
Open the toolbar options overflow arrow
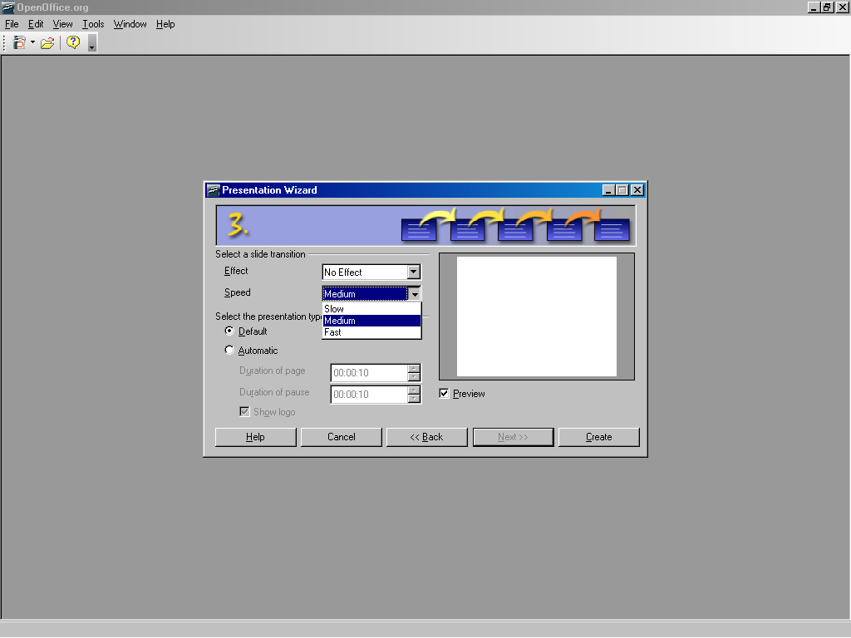91,44
